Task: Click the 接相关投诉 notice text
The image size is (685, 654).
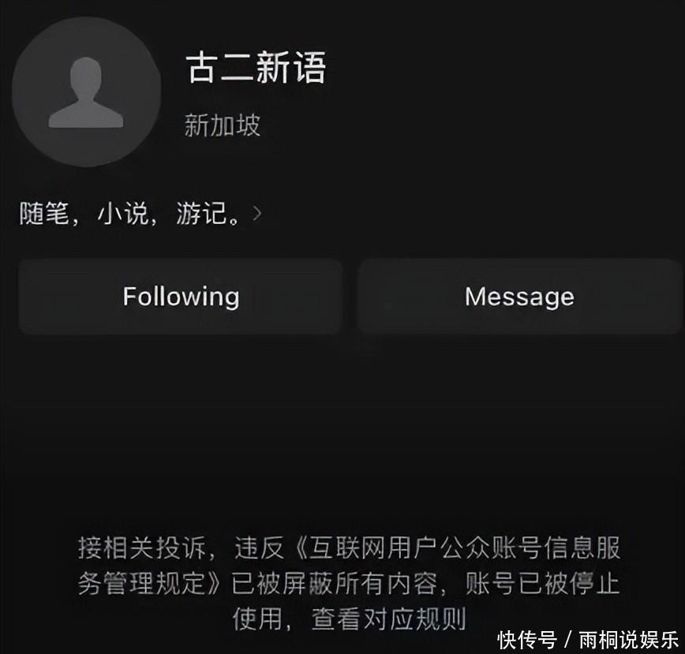Action: [x=141, y=548]
